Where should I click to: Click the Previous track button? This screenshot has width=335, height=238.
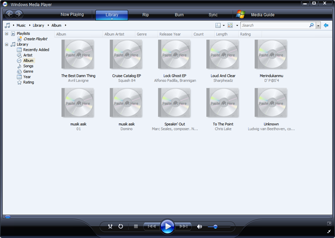point(152,226)
